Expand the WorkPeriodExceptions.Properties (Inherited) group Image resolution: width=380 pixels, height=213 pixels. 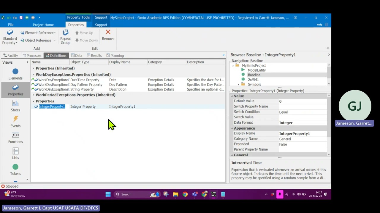coord(33,95)
